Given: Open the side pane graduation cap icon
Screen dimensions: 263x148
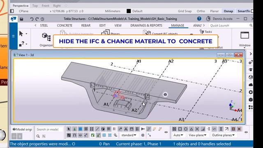Looking at the screenshot, I should [x=251, y=69].
